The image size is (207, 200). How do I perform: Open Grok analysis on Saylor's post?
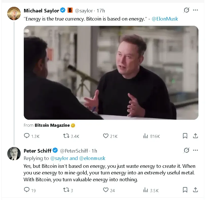pyautogui.click(x=186, y=10)
